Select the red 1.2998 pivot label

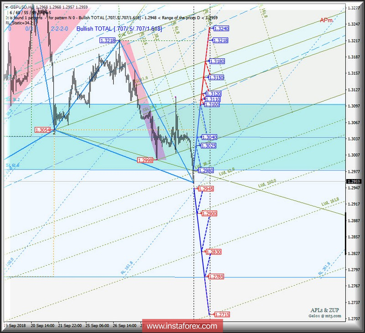[x=145, y=160]
